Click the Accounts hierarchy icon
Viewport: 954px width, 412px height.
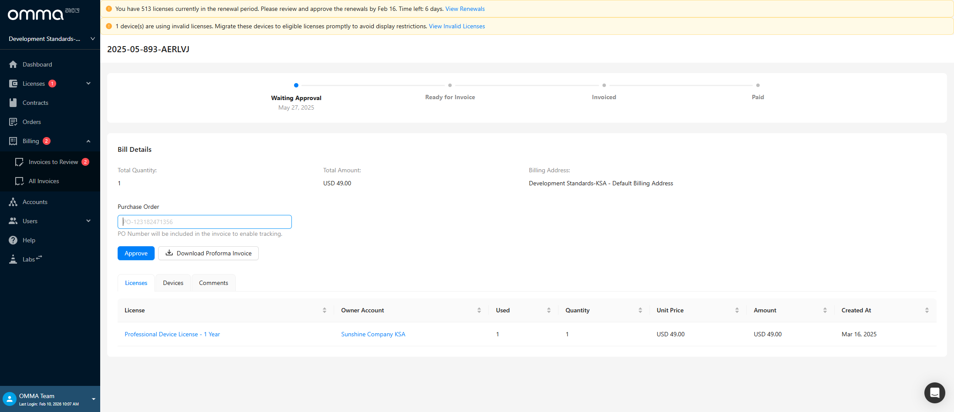coord(13,202)
